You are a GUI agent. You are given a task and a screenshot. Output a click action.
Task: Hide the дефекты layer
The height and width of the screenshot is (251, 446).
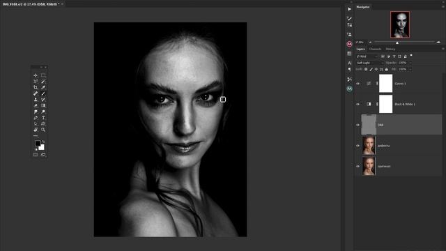(357, 146)
